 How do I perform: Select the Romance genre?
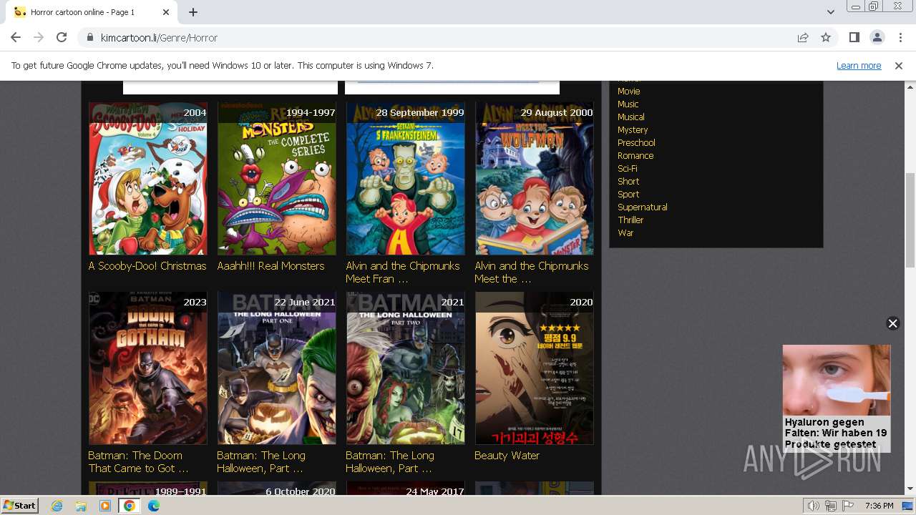pos(635,155)
